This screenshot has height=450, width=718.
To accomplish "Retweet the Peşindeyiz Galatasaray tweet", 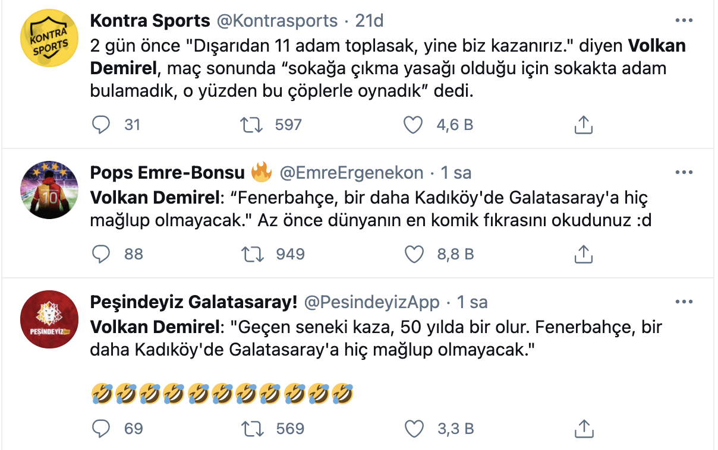I will click(254, 428).
